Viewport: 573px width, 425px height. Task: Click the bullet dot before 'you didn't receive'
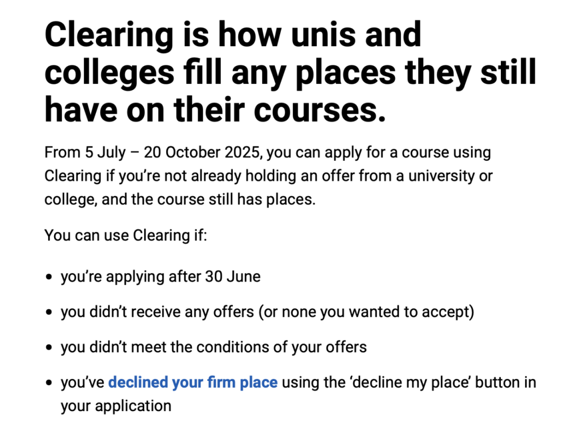coord(49,313)
